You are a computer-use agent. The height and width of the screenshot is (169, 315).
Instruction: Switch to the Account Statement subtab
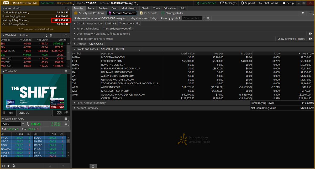point(122,13)
